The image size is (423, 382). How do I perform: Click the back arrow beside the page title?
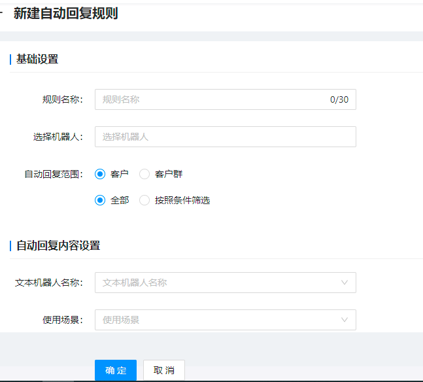click(1, 12)
